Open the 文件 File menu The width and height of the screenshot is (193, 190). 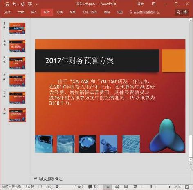coord(7,12)
